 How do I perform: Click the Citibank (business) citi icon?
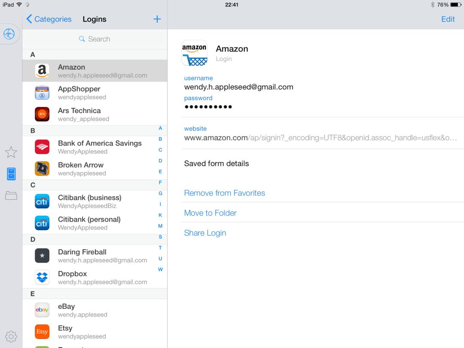pos(42,201)
